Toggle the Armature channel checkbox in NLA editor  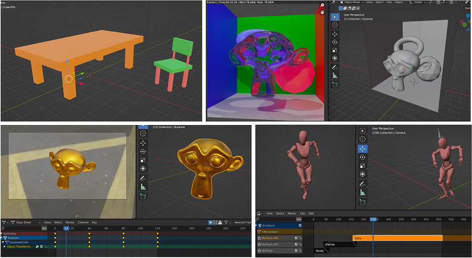coord(300,225)
